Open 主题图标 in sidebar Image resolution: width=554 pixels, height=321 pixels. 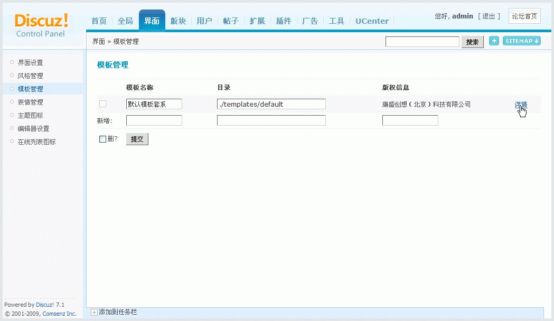(x=31, y=116)
